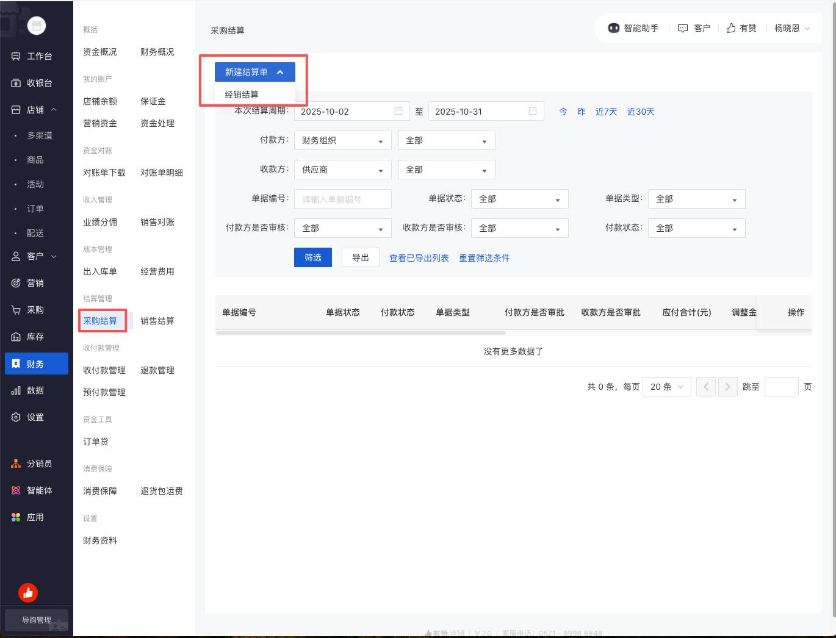Viewport: 836px width, 638px height.
Task: Collapse the 店铺 sidebar section
Action: pos(54,110)
